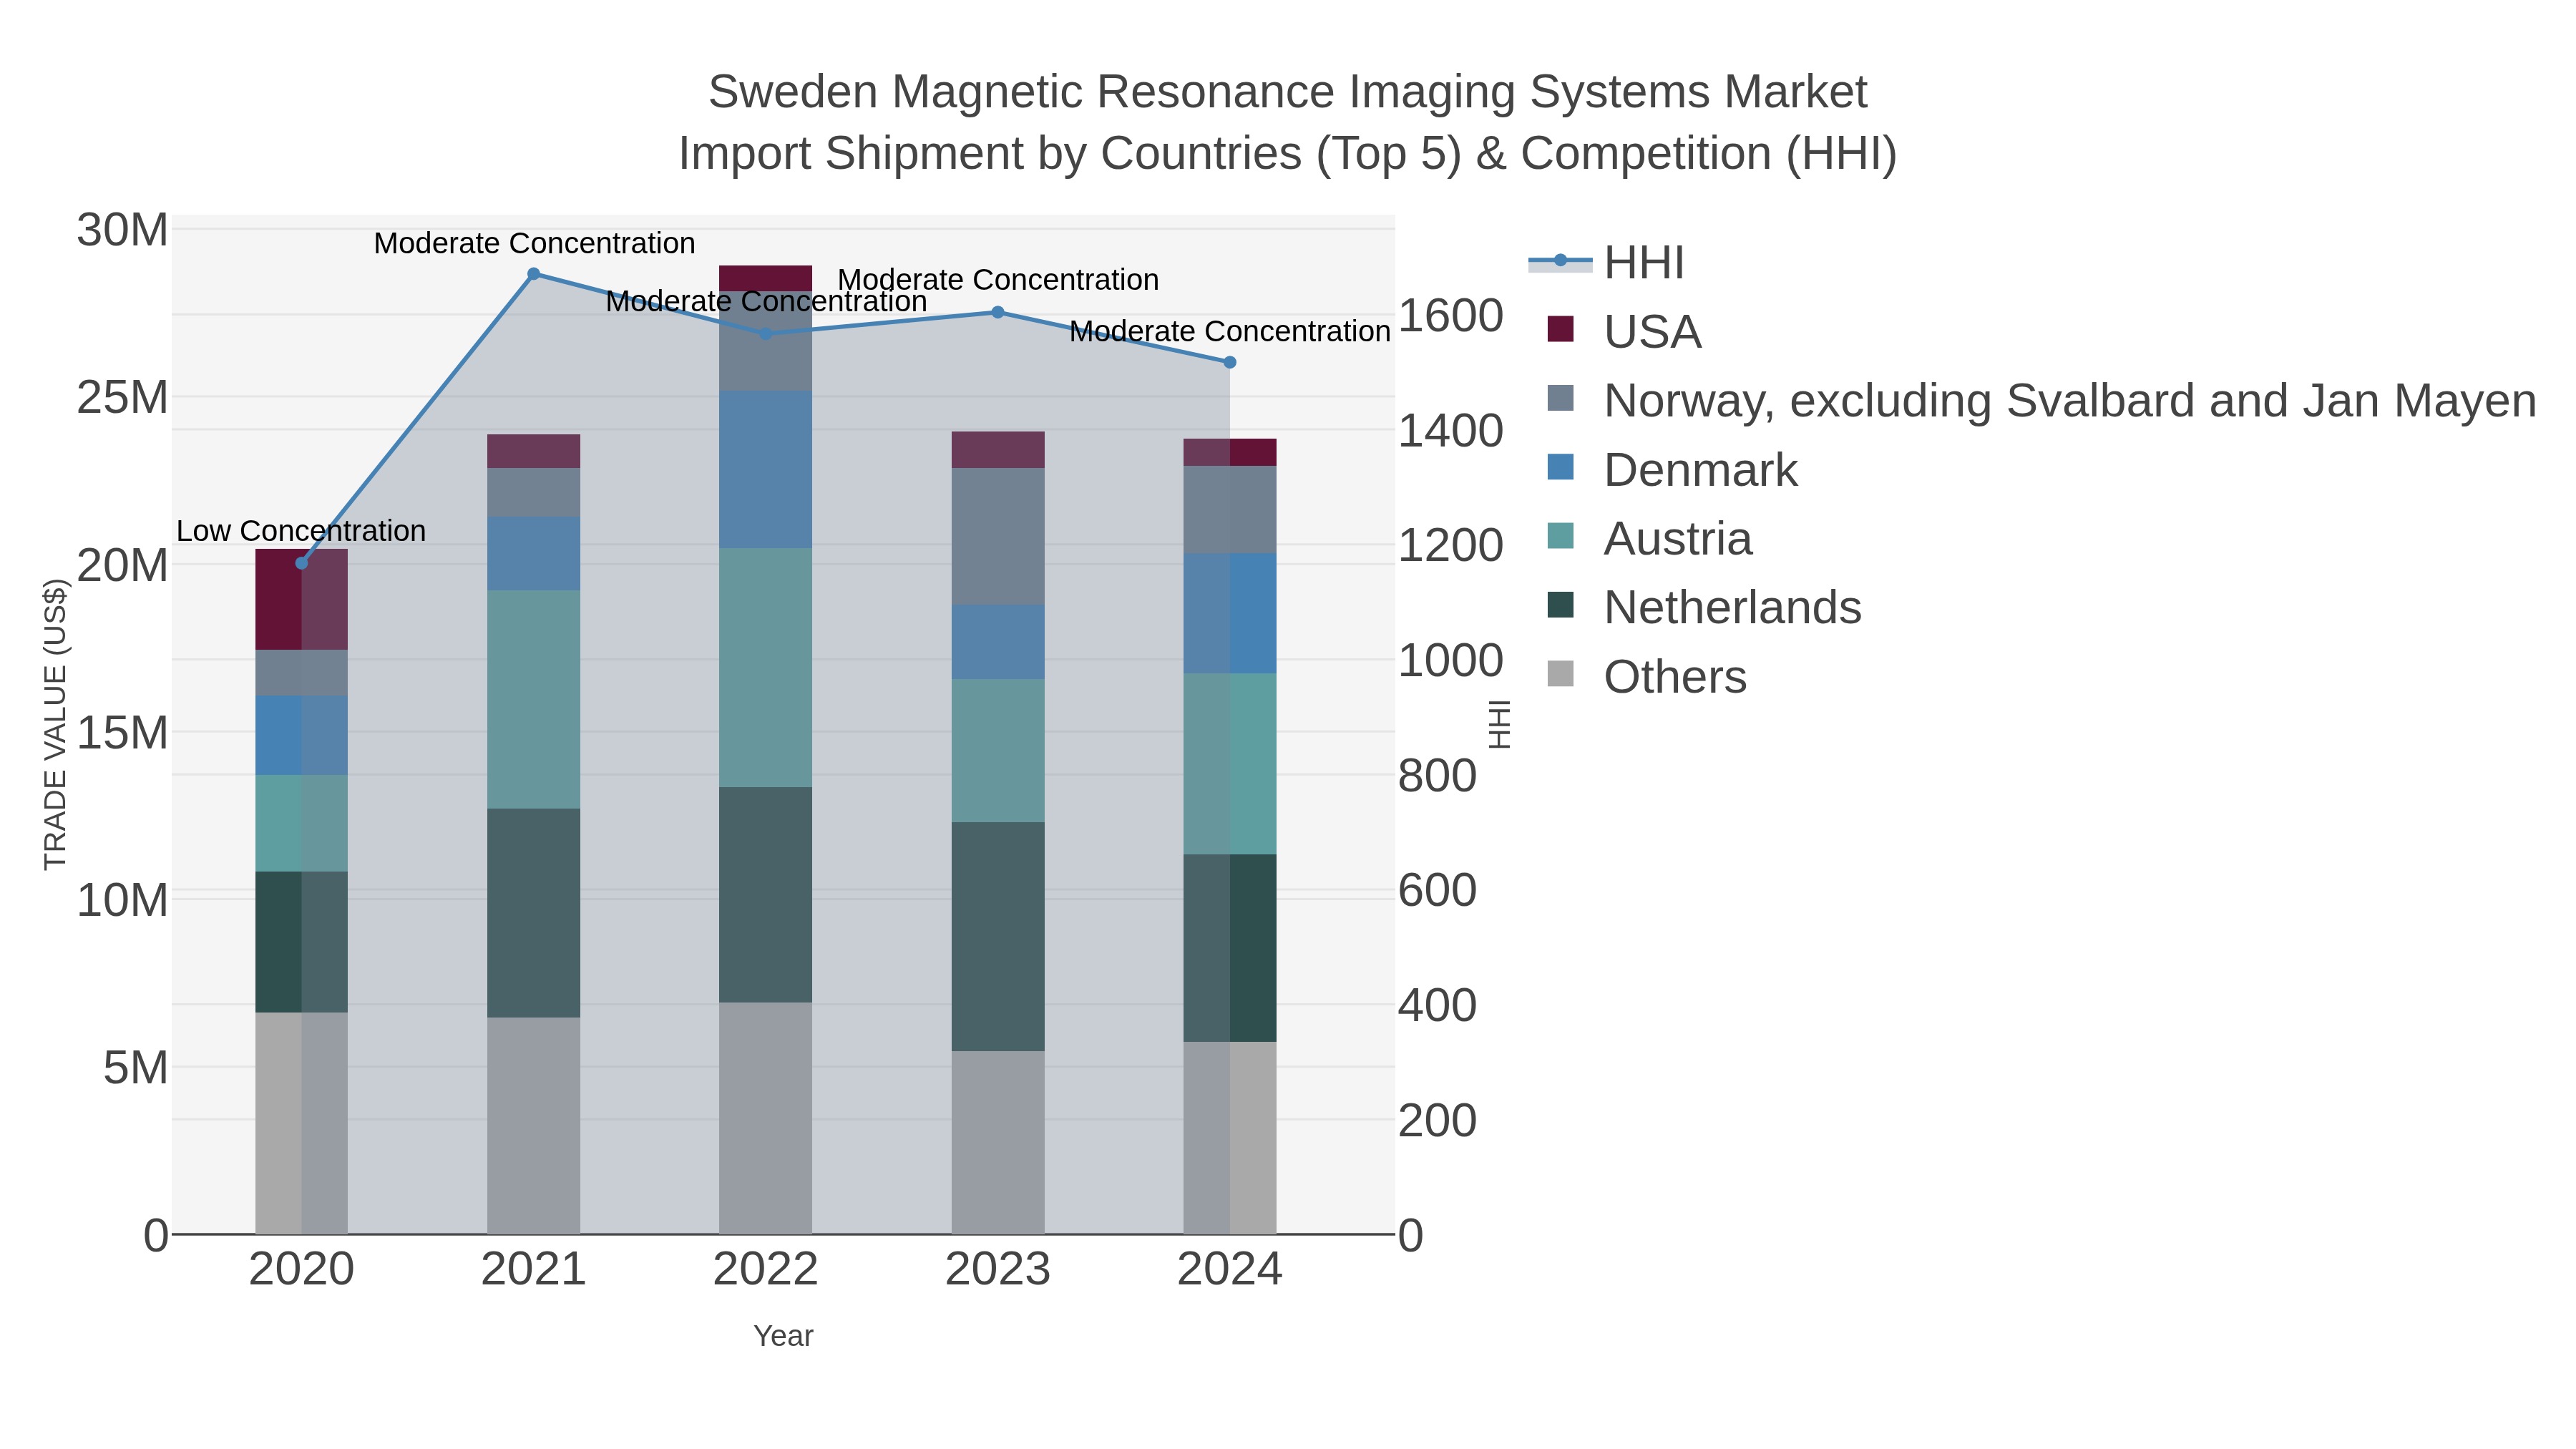The width and height of the screenshot is (2576, 1449).
Task: Click the 'TRADE VALUE (US$)' axis title
Action: click(55, 724)
